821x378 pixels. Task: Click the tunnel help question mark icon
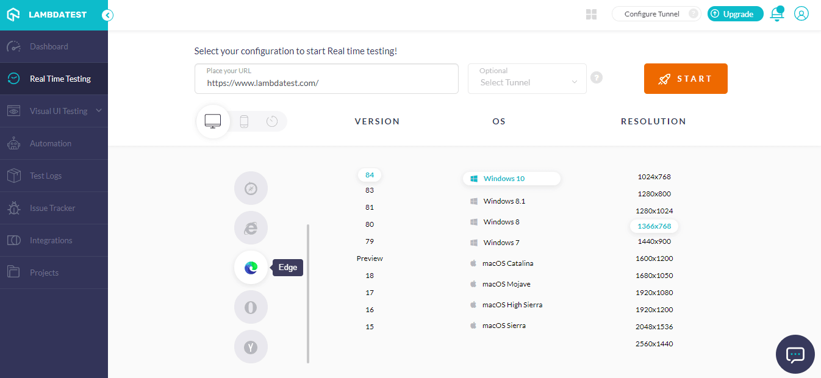(597, 78)
